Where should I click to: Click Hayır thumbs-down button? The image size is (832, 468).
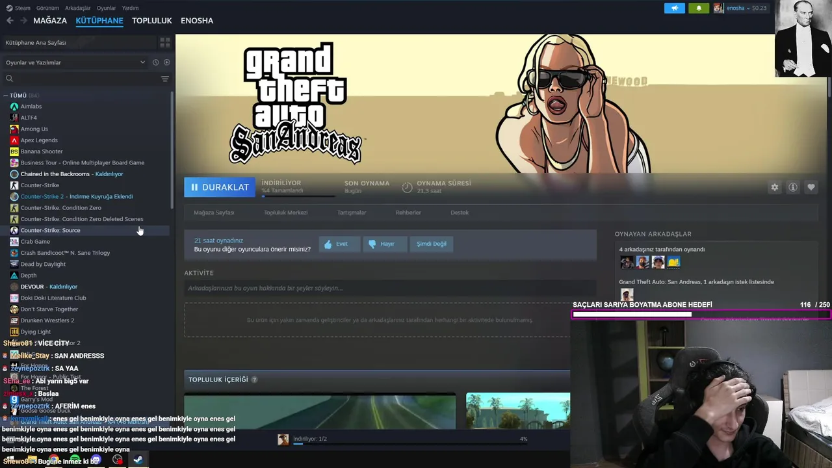[x=384, y=244]
